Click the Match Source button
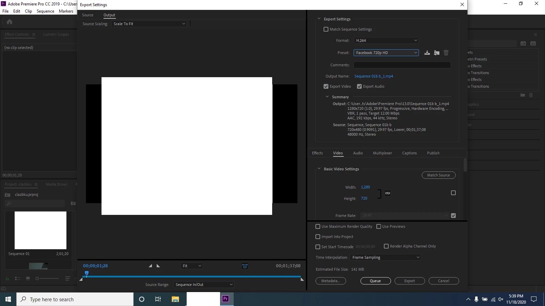The height and width of the screenshot is (306, 545). [x=439, y=175]
